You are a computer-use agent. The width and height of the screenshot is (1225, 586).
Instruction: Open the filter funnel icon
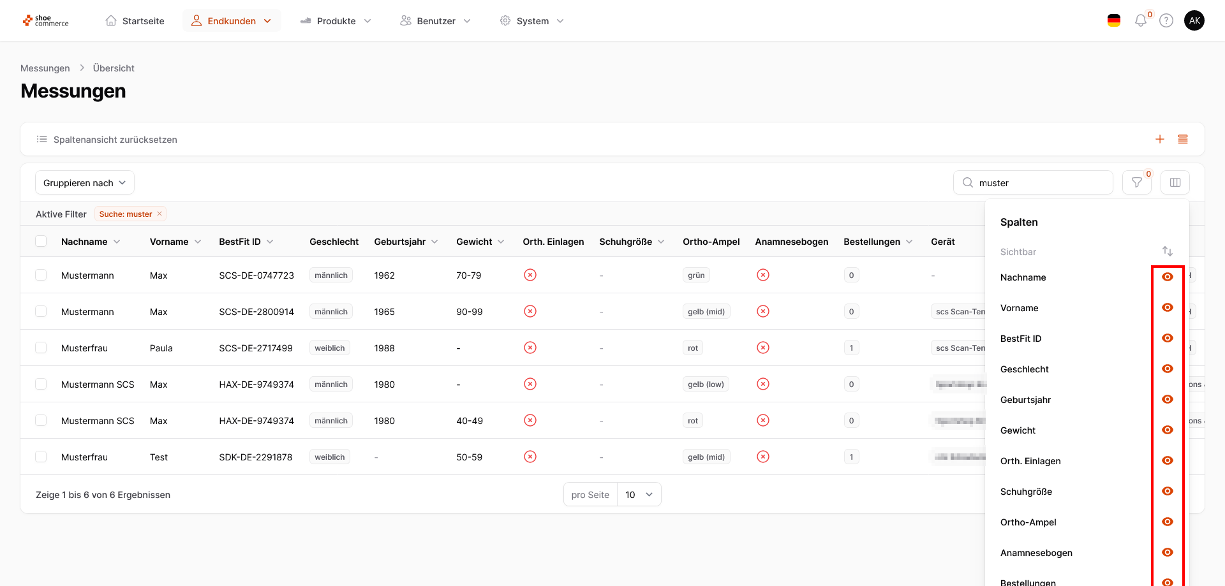1137,183
